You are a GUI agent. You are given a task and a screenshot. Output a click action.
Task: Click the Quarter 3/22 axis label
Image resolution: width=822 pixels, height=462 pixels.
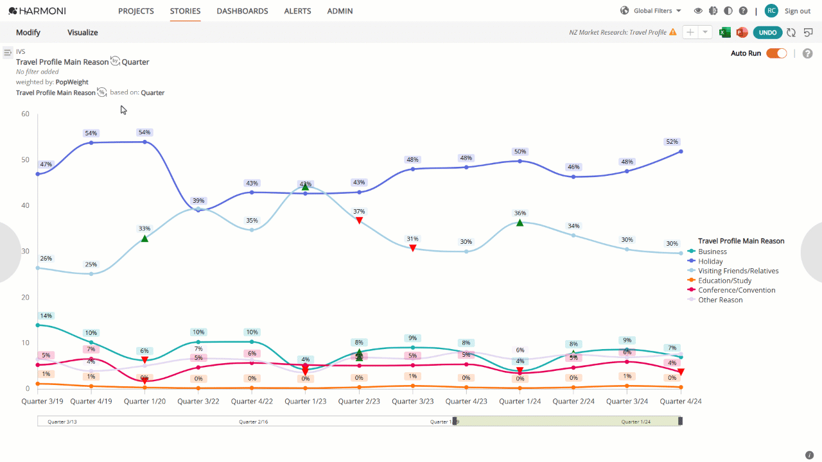[198, 401]
